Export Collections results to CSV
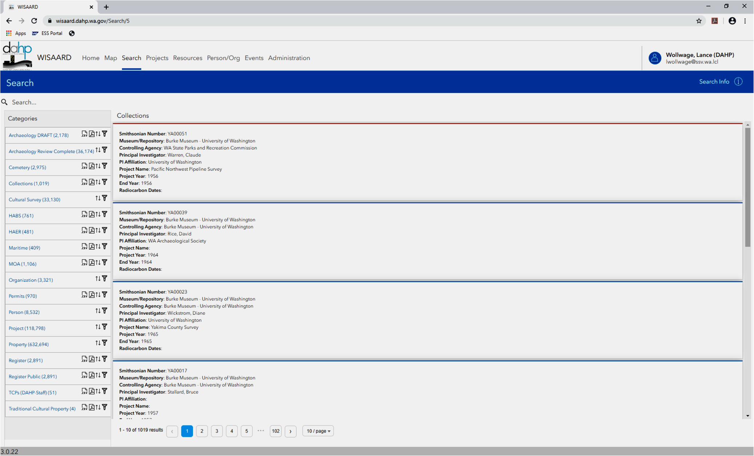Viewport: 754px width, 456px height. [84, 182]
